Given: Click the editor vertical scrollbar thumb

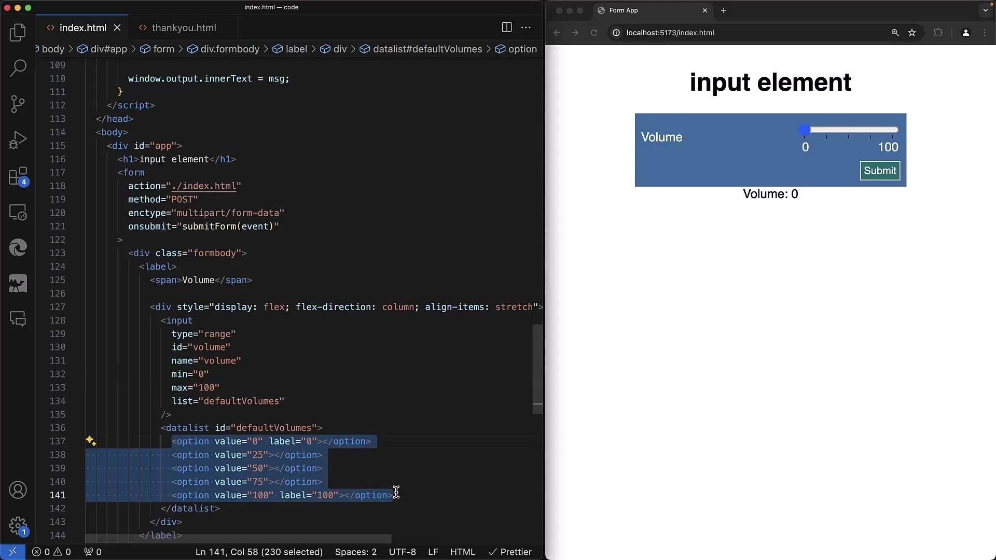Looking at the screenshot, I should point(537,369).
